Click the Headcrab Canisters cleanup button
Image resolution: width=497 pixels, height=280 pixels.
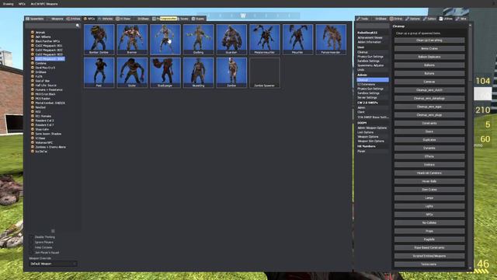coord(429,173)
